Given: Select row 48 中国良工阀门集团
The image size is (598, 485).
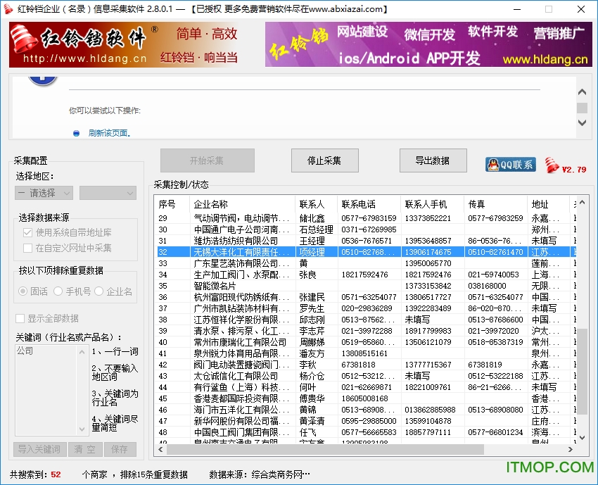Looking at the screenshot, I should coord(366,432).
